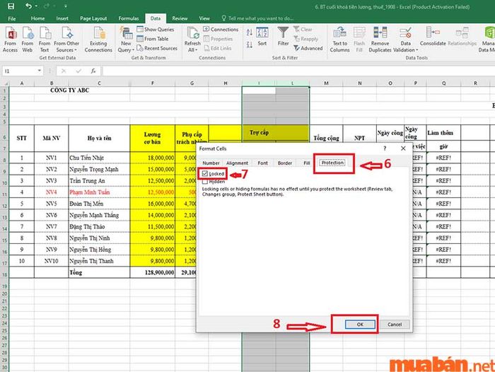Click Lương cơ bản header cell
Screen dimensions: 495x372
click(153, 138)
